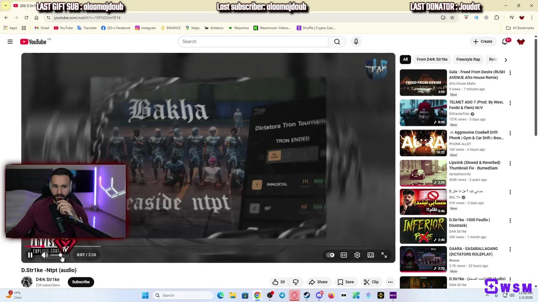Open the account avatar menu
538x302 pixels.
(521, 42)
